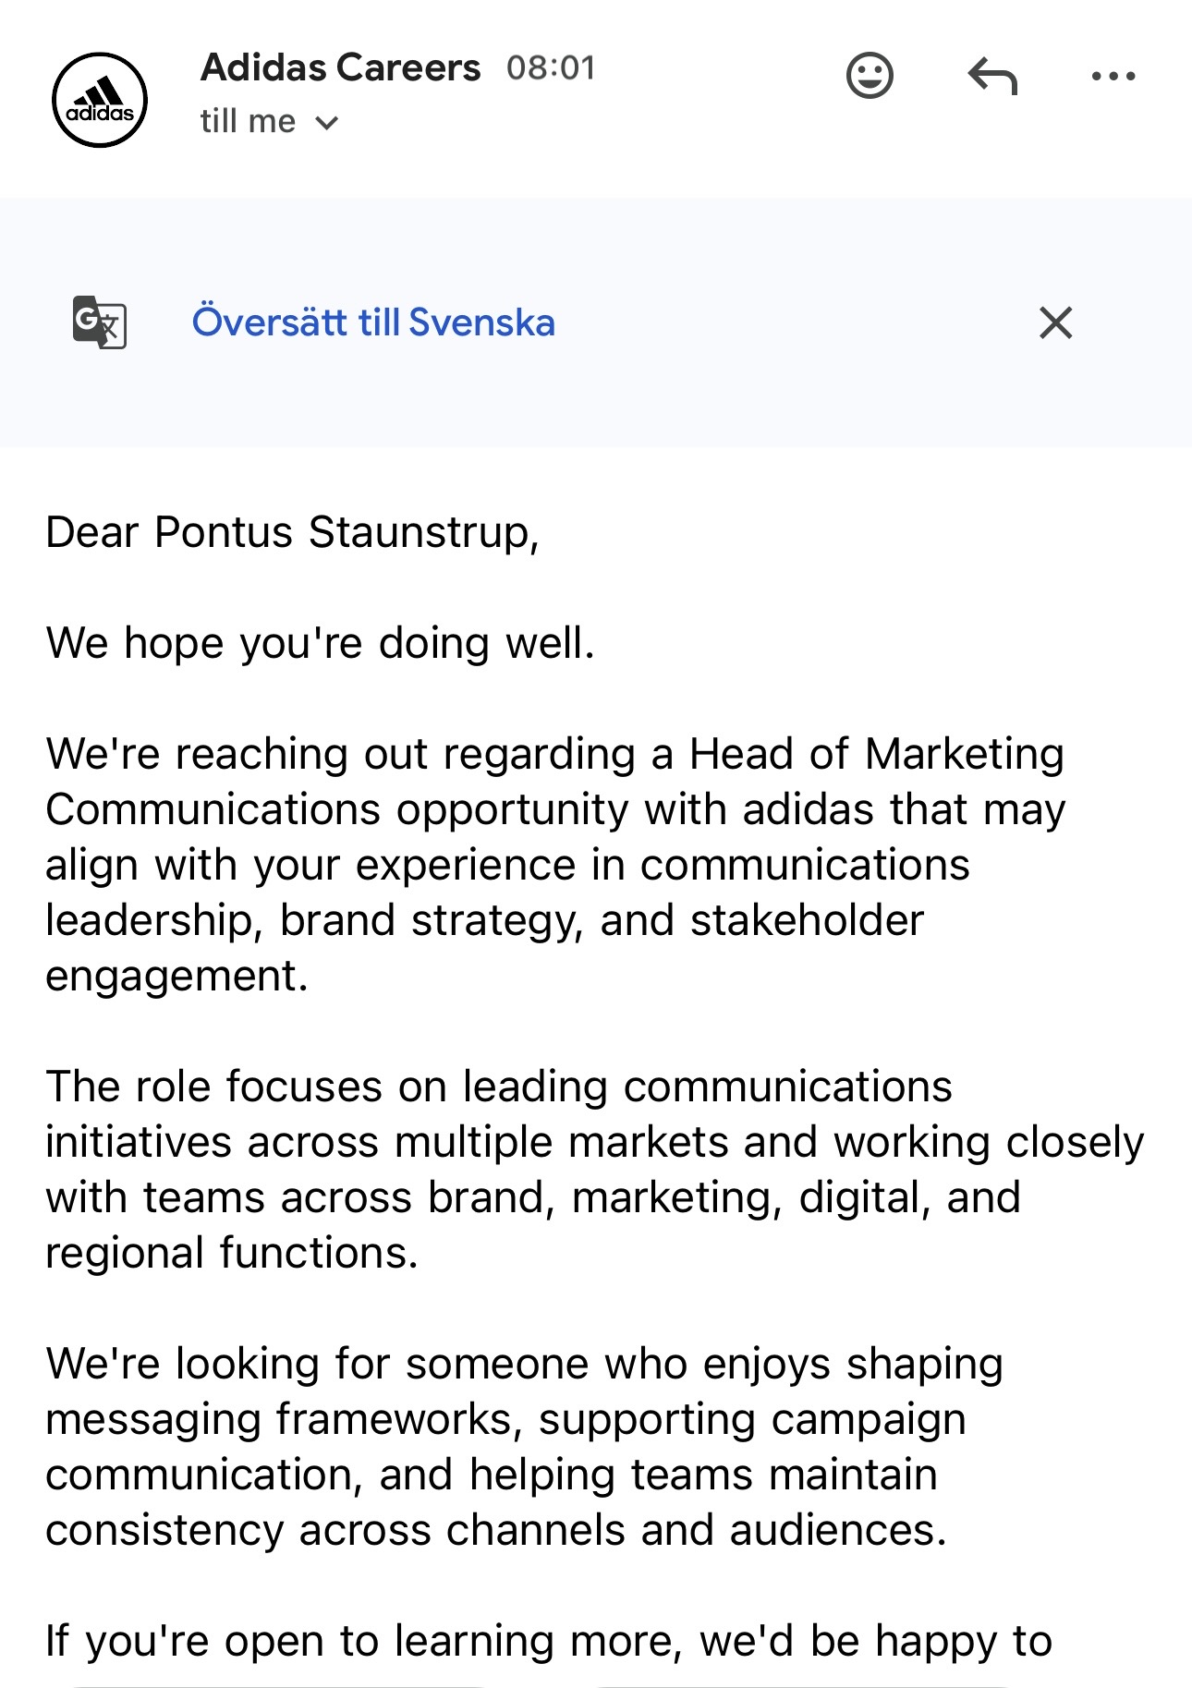The width and height of the screenshot is (1192, 1688).
Task: Tap the word engagement in the email body
Action: click(x=176, y=978)
